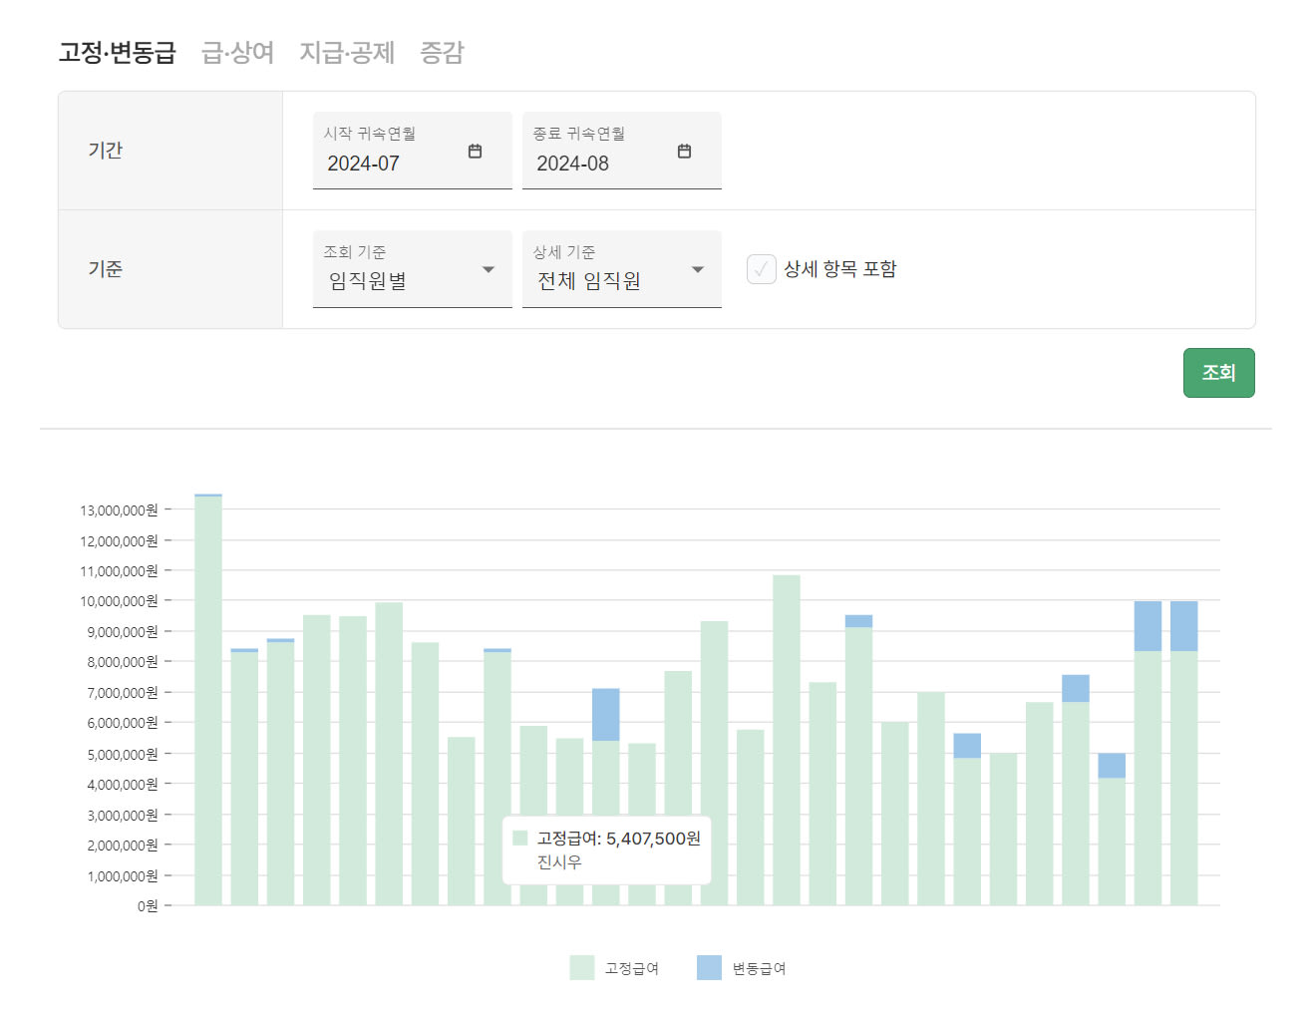Expand the 상세 기준 dropdown showing 전체 임직원
Image resolution: width=1313 pixels, height=1018 pixels.
click(622, 269)
